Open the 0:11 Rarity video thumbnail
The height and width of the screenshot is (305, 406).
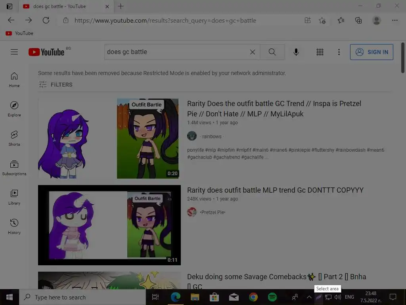tap(109, 225)
